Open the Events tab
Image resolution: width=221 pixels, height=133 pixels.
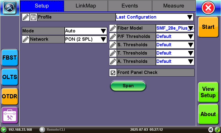coord(130,6)
